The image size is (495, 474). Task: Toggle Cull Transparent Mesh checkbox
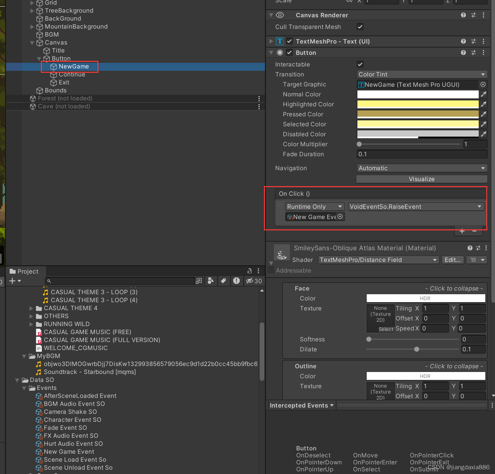pyautogui.click(x=360, y=27)
